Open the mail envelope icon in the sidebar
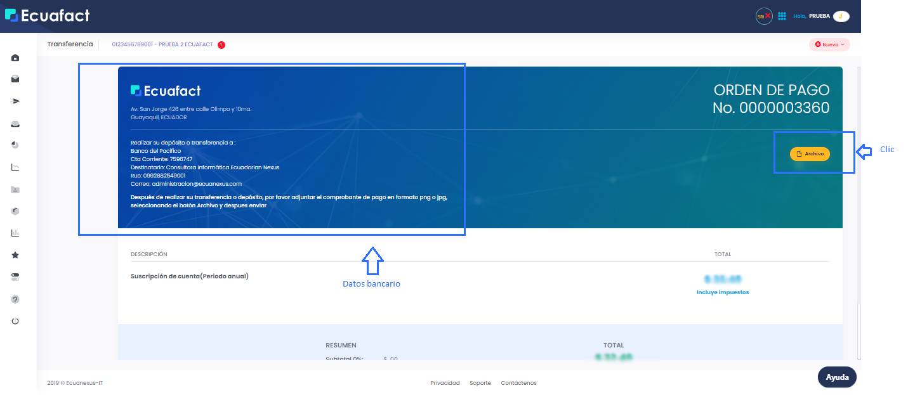The width and height of the screenshot is (908, 395). pyautogui.click(x=15, y=79)
